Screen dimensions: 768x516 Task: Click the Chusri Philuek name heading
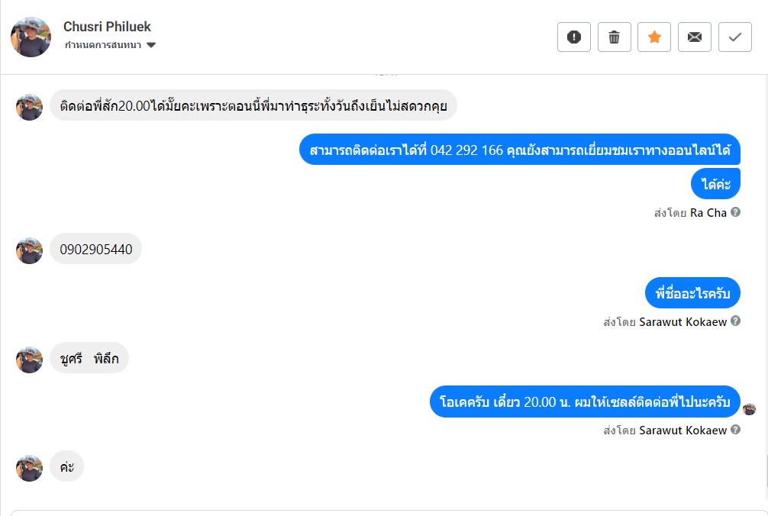[x=107, y=27]
